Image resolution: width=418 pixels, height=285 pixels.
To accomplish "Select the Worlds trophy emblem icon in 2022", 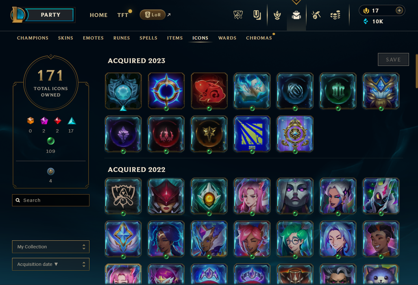I will [x=123, y=196].
